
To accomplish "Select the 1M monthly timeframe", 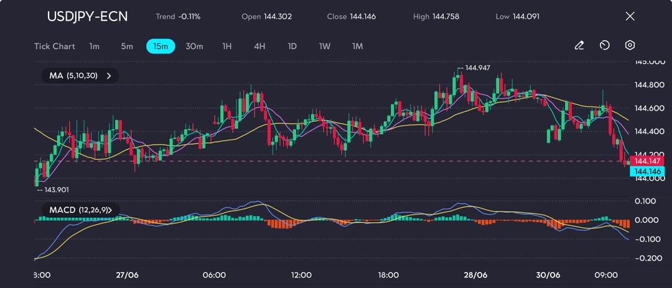I will 357,47.
